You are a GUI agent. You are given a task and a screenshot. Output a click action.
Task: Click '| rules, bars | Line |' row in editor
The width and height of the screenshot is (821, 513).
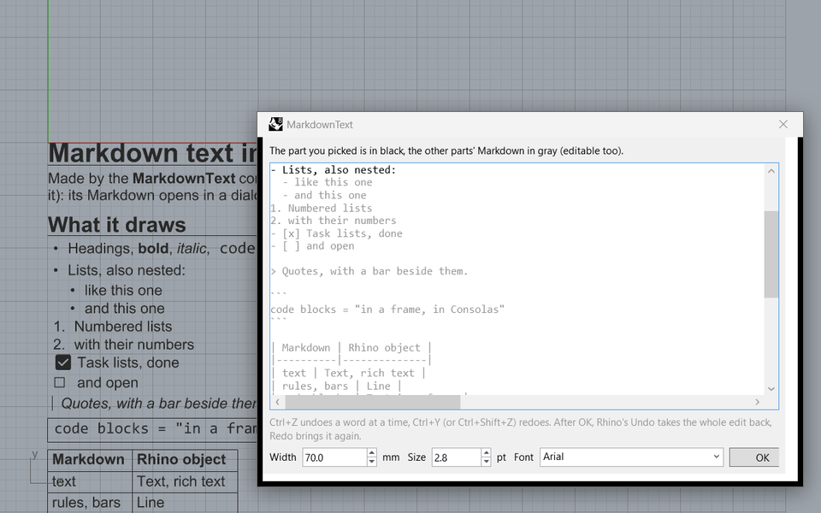point(337,386)
